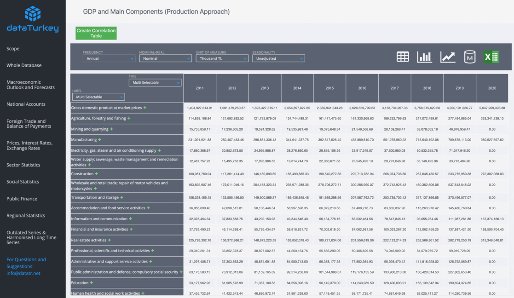The image size is (514, 298).
Task: Open National Accounts in the sidebar
Action: pos(26,104)
